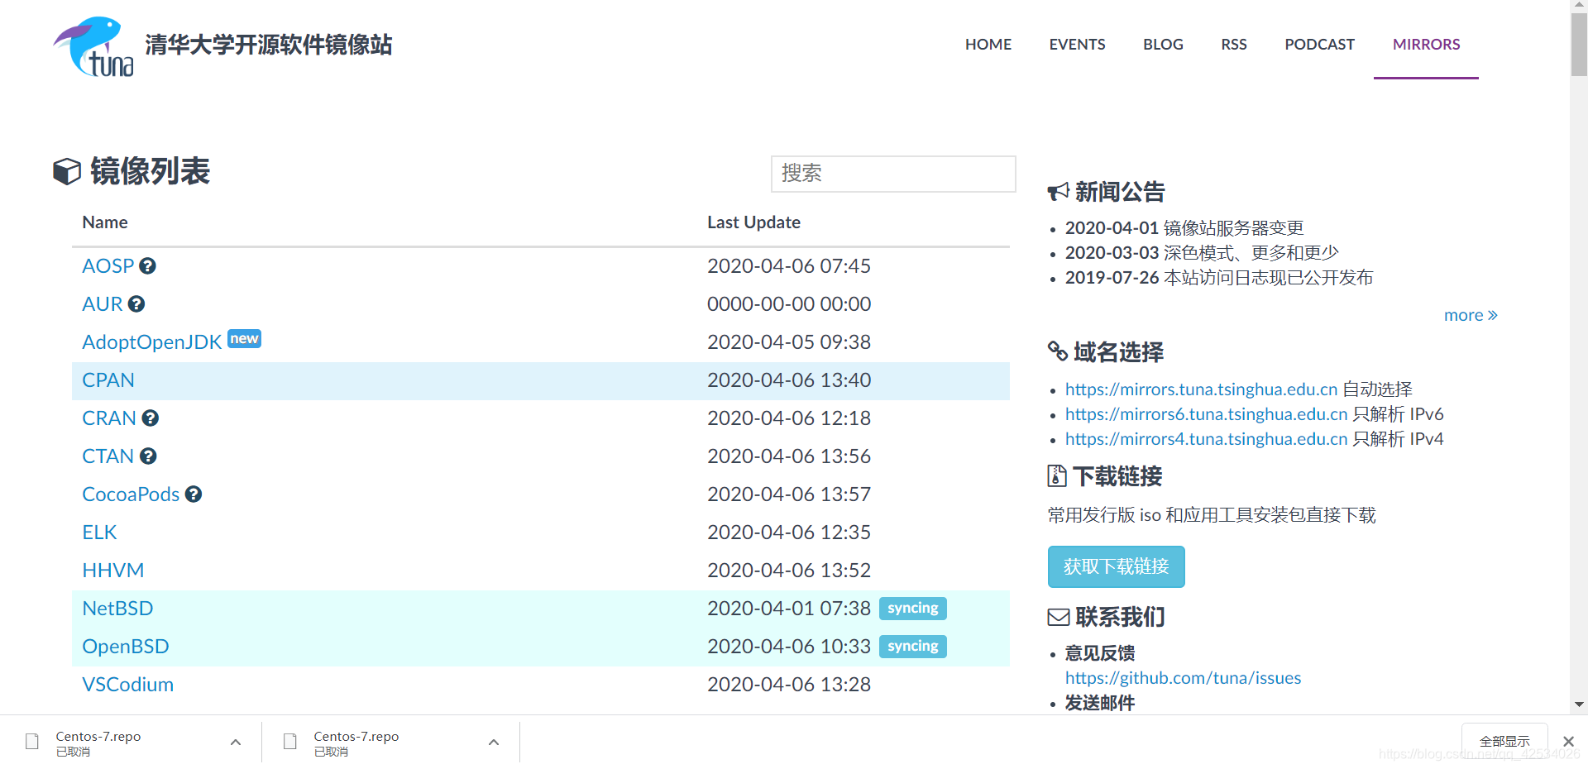Open 2019-07-26 访问日志 news item
The height and width of the screenshot is (769, 1588).
pyautogui.click(x=1219, y=278)
